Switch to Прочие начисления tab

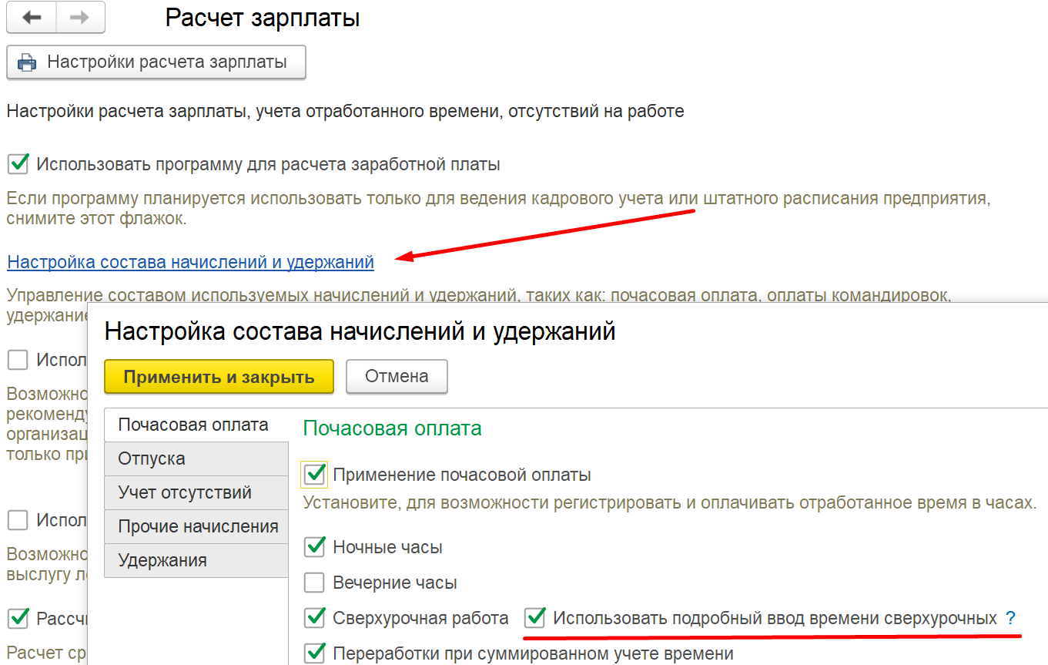[198, 526]
